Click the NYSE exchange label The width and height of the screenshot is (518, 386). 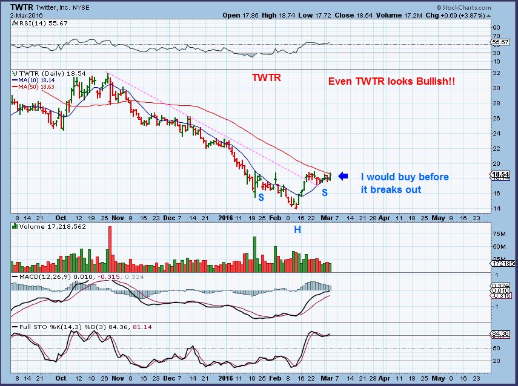tap(81, 8)
